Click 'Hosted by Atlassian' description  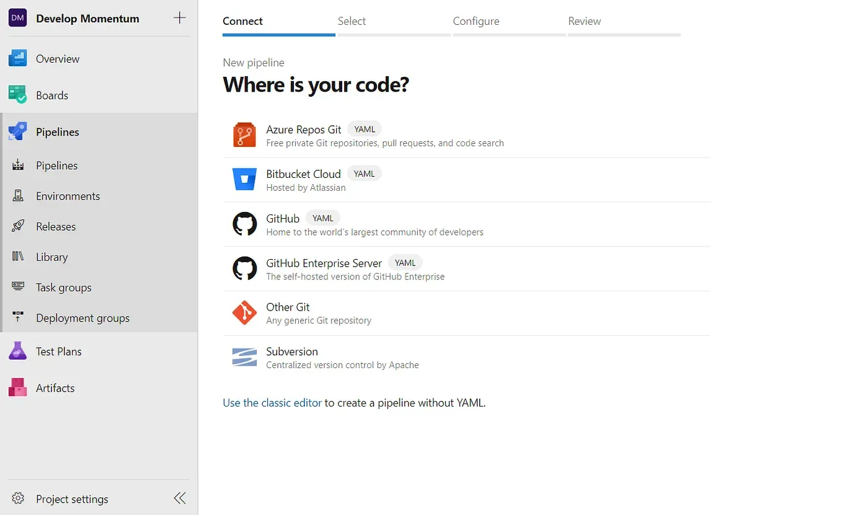[x=306, y=188]
